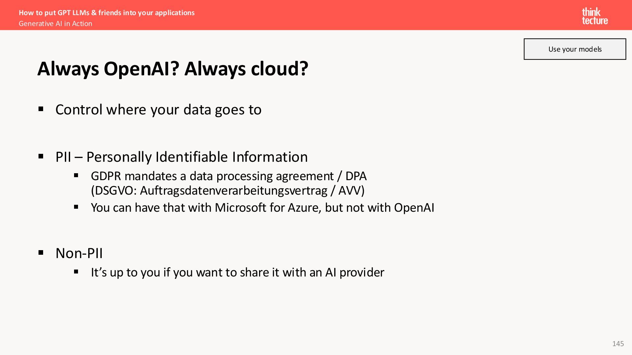Click the square marker beside 'You can have'
The image size is (632, 355).
[76, 207]
